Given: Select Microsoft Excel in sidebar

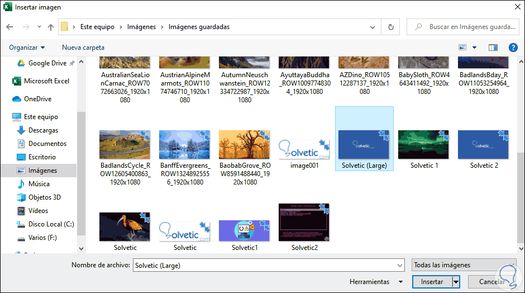Looking at the screenshot, I should [41, 81].
